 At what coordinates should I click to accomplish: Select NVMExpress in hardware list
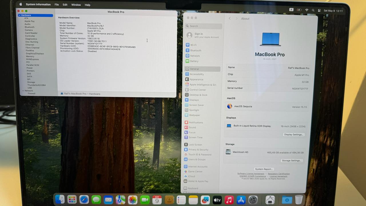click(32, 59)
